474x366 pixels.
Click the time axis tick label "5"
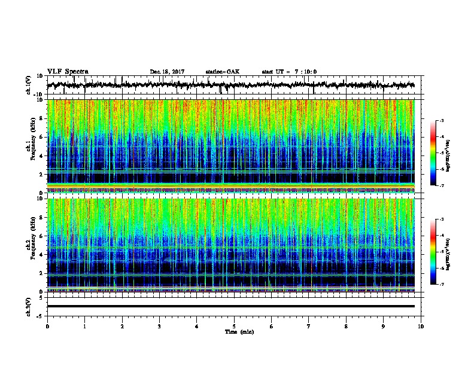[x=234, y=327]
